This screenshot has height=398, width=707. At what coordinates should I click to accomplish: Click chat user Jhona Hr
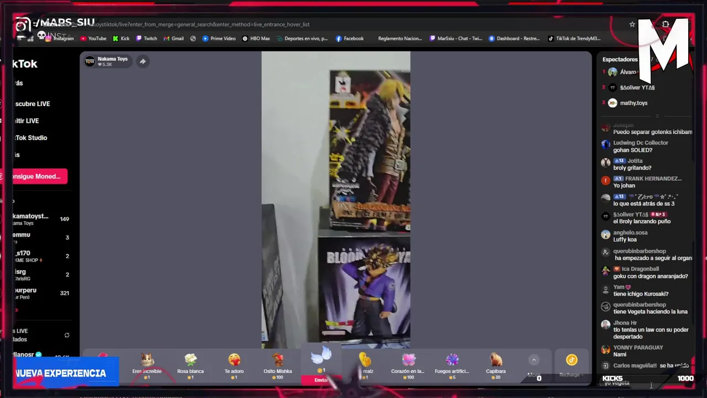[x=625, y=323]
